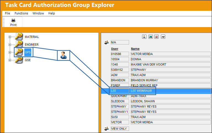Select user 5389152 row

click(120, 70)
